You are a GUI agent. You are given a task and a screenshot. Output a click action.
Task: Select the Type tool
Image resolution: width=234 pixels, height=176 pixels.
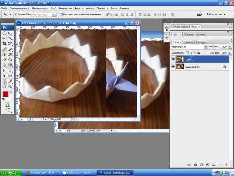click(x=10, y=70)
